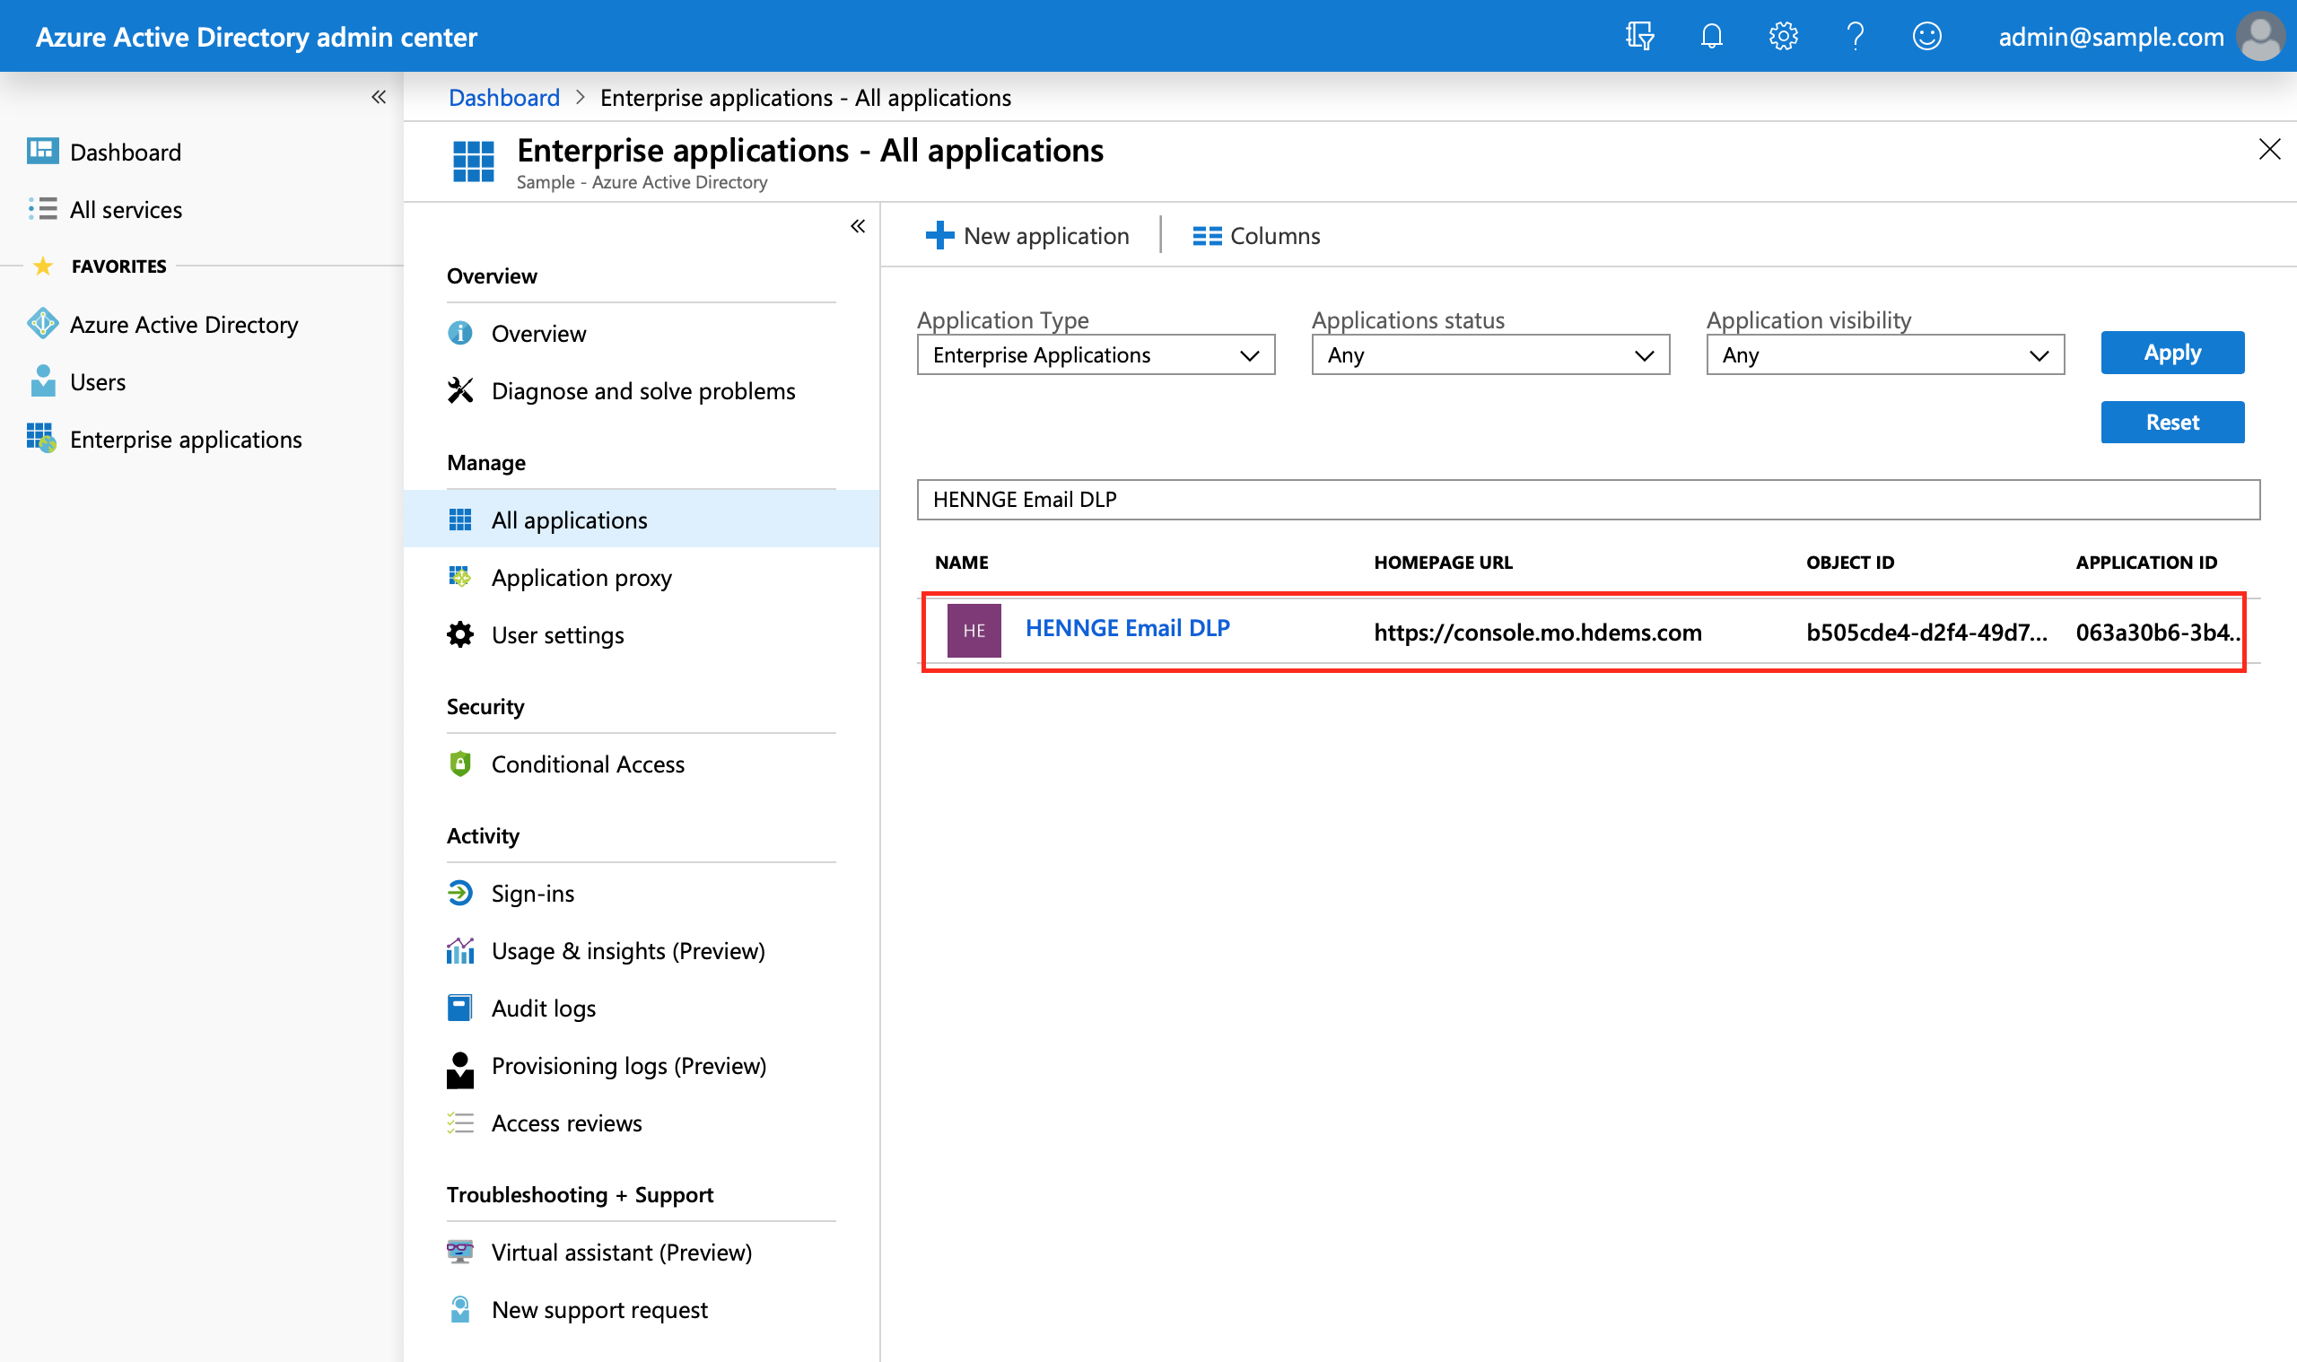Open the notifications bell
Screen dimensions: 2297x1362
tap(1710, 37)
